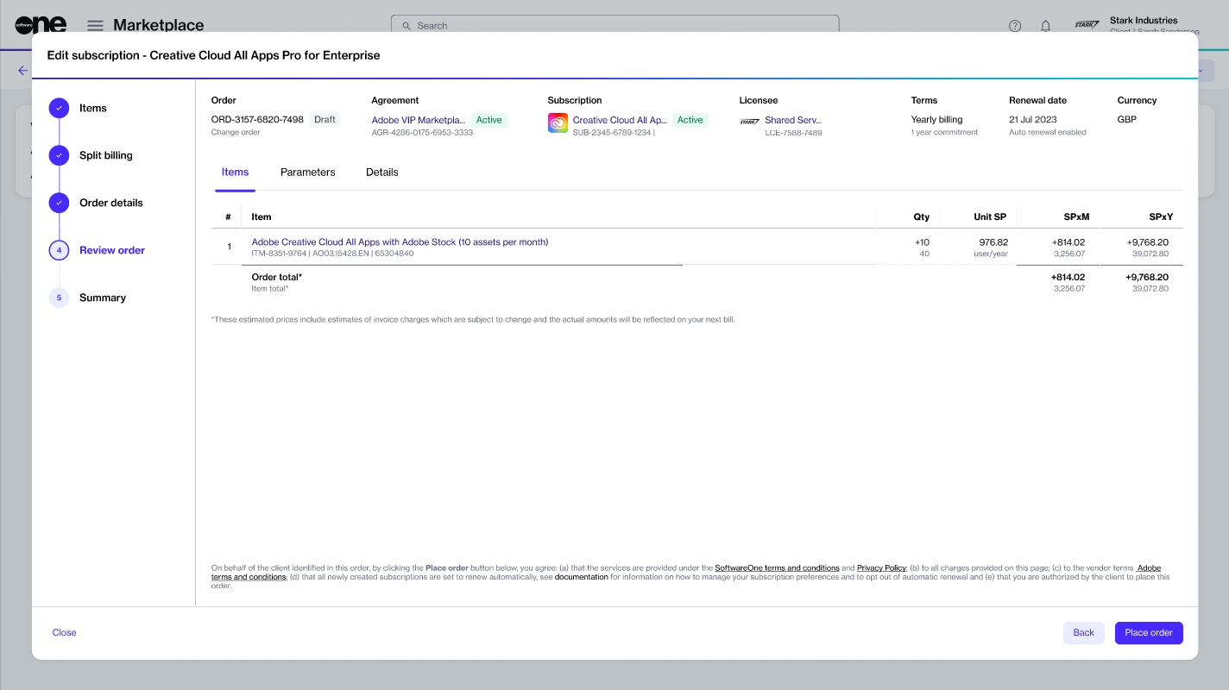The height and width of the screenshot is (690, 1229).
Task: Click the Order total* label
Action: pyautogui.click(x=276, y=277)
